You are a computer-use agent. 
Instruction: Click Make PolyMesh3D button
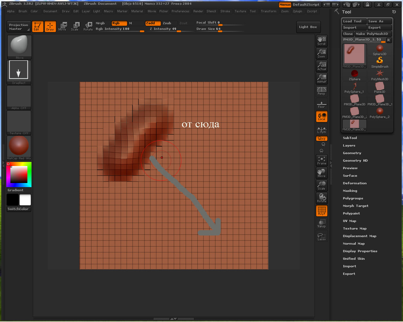[x=373, y=34]
